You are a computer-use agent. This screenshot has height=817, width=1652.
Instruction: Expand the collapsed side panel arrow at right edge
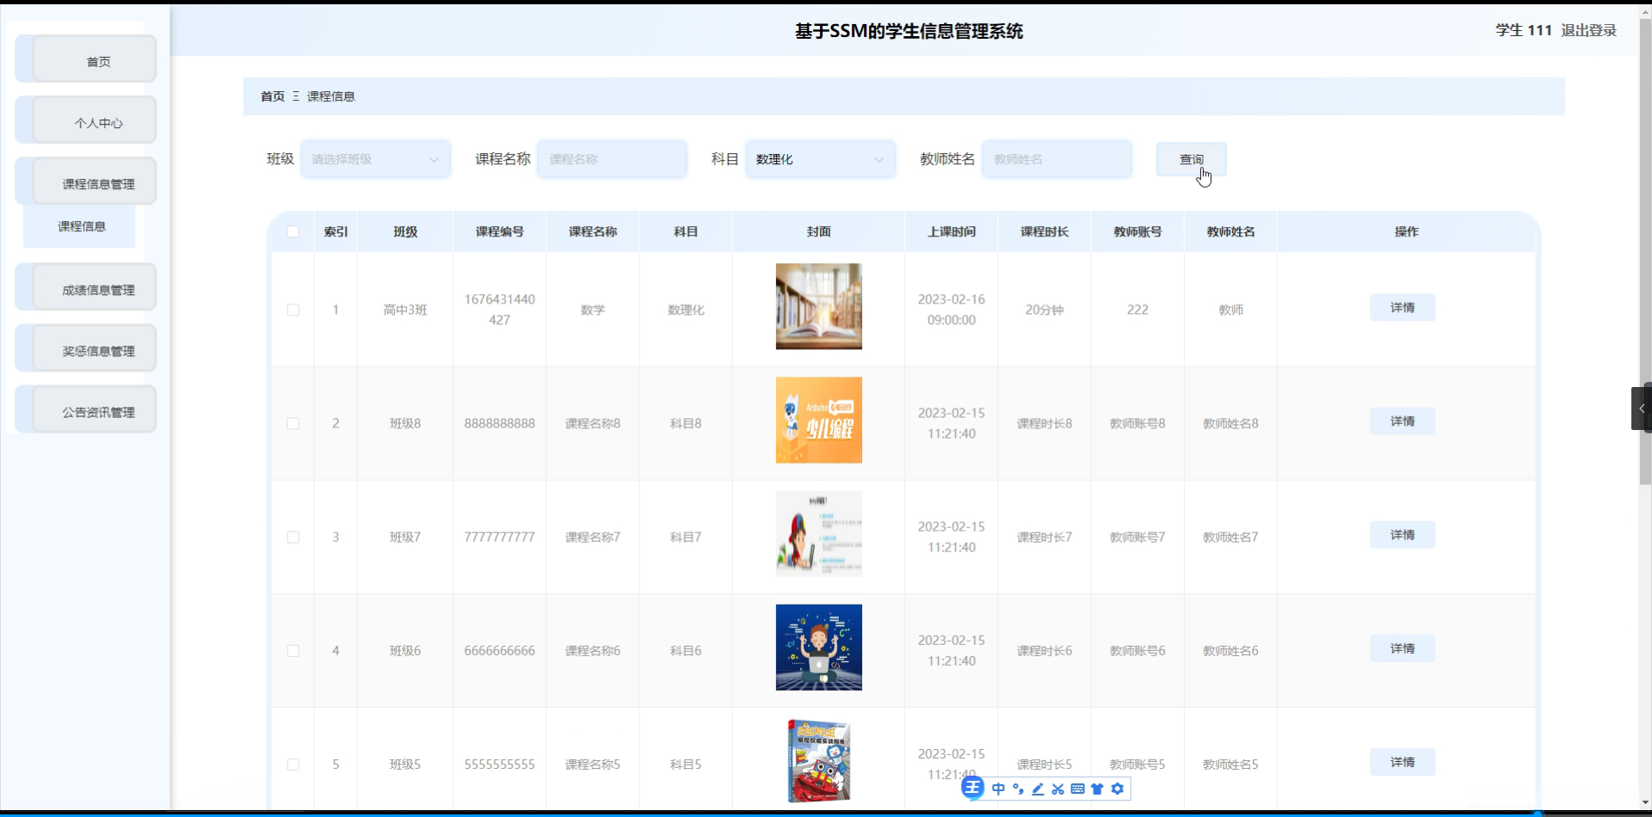pyautogui.click(x=1642, y=408)
